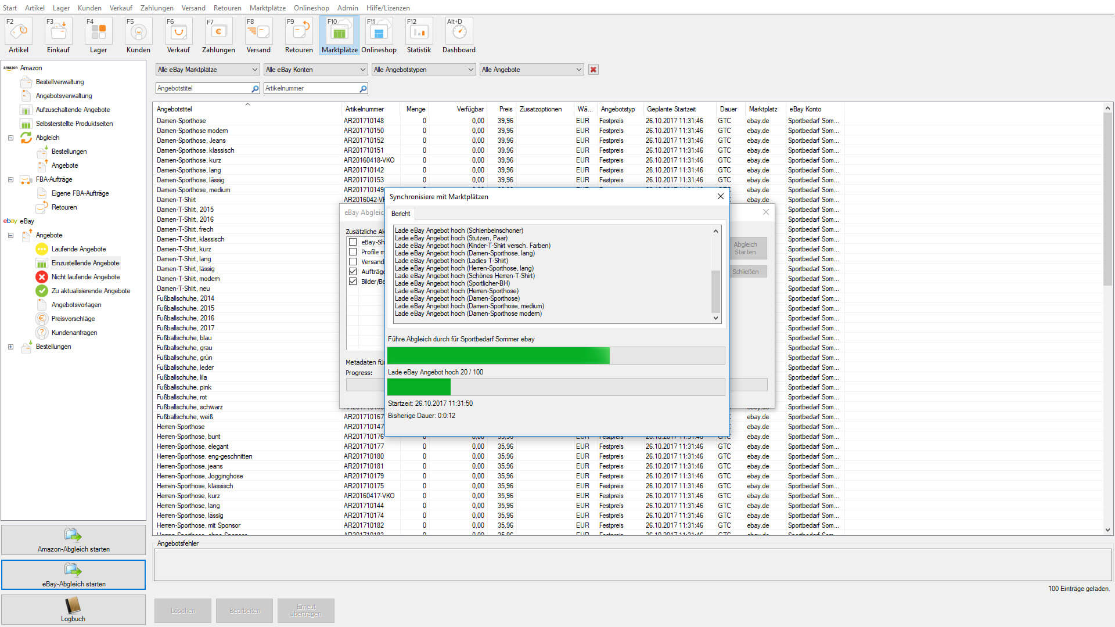Click the Zahlungen toolbar icon
1115x627 pixels.
[218, 31]
